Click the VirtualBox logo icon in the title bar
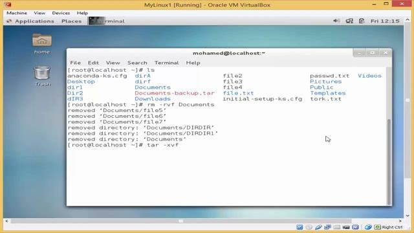Image resolution: width=414 pixels, height=233 pixels. pos(8,5)
